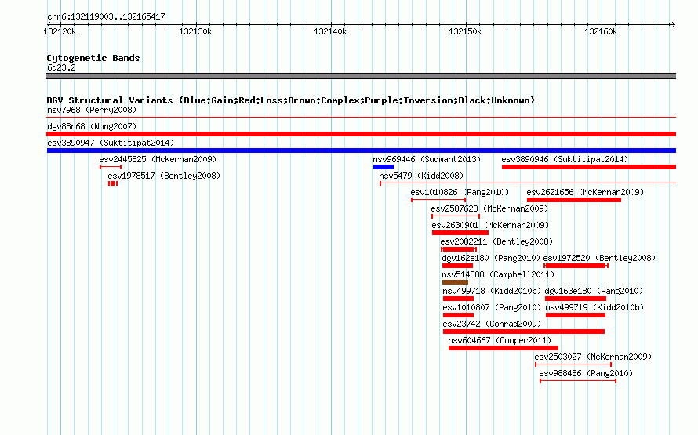Select the dgv163e180 (Pang2010) red bar
698x435 pixels.
[576, 299]
